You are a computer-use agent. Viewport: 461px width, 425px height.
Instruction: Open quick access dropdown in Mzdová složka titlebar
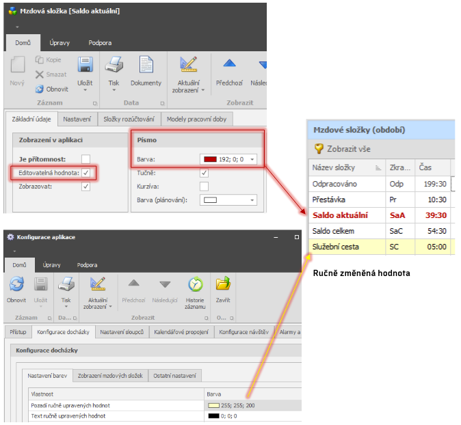(17, 27)
